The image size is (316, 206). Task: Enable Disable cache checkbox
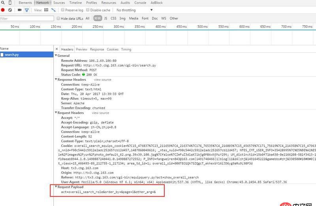(88, 10)
